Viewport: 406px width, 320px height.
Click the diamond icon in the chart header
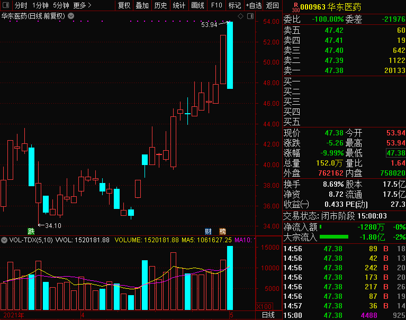(x=240, y=16)
